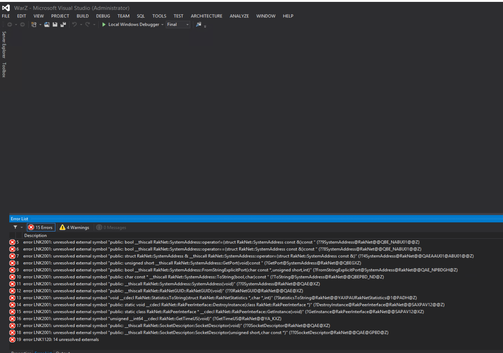Open the ANALYZE menu
This screenshot has height=353, width=503.
pyautogui.click(x=239, y=16)
